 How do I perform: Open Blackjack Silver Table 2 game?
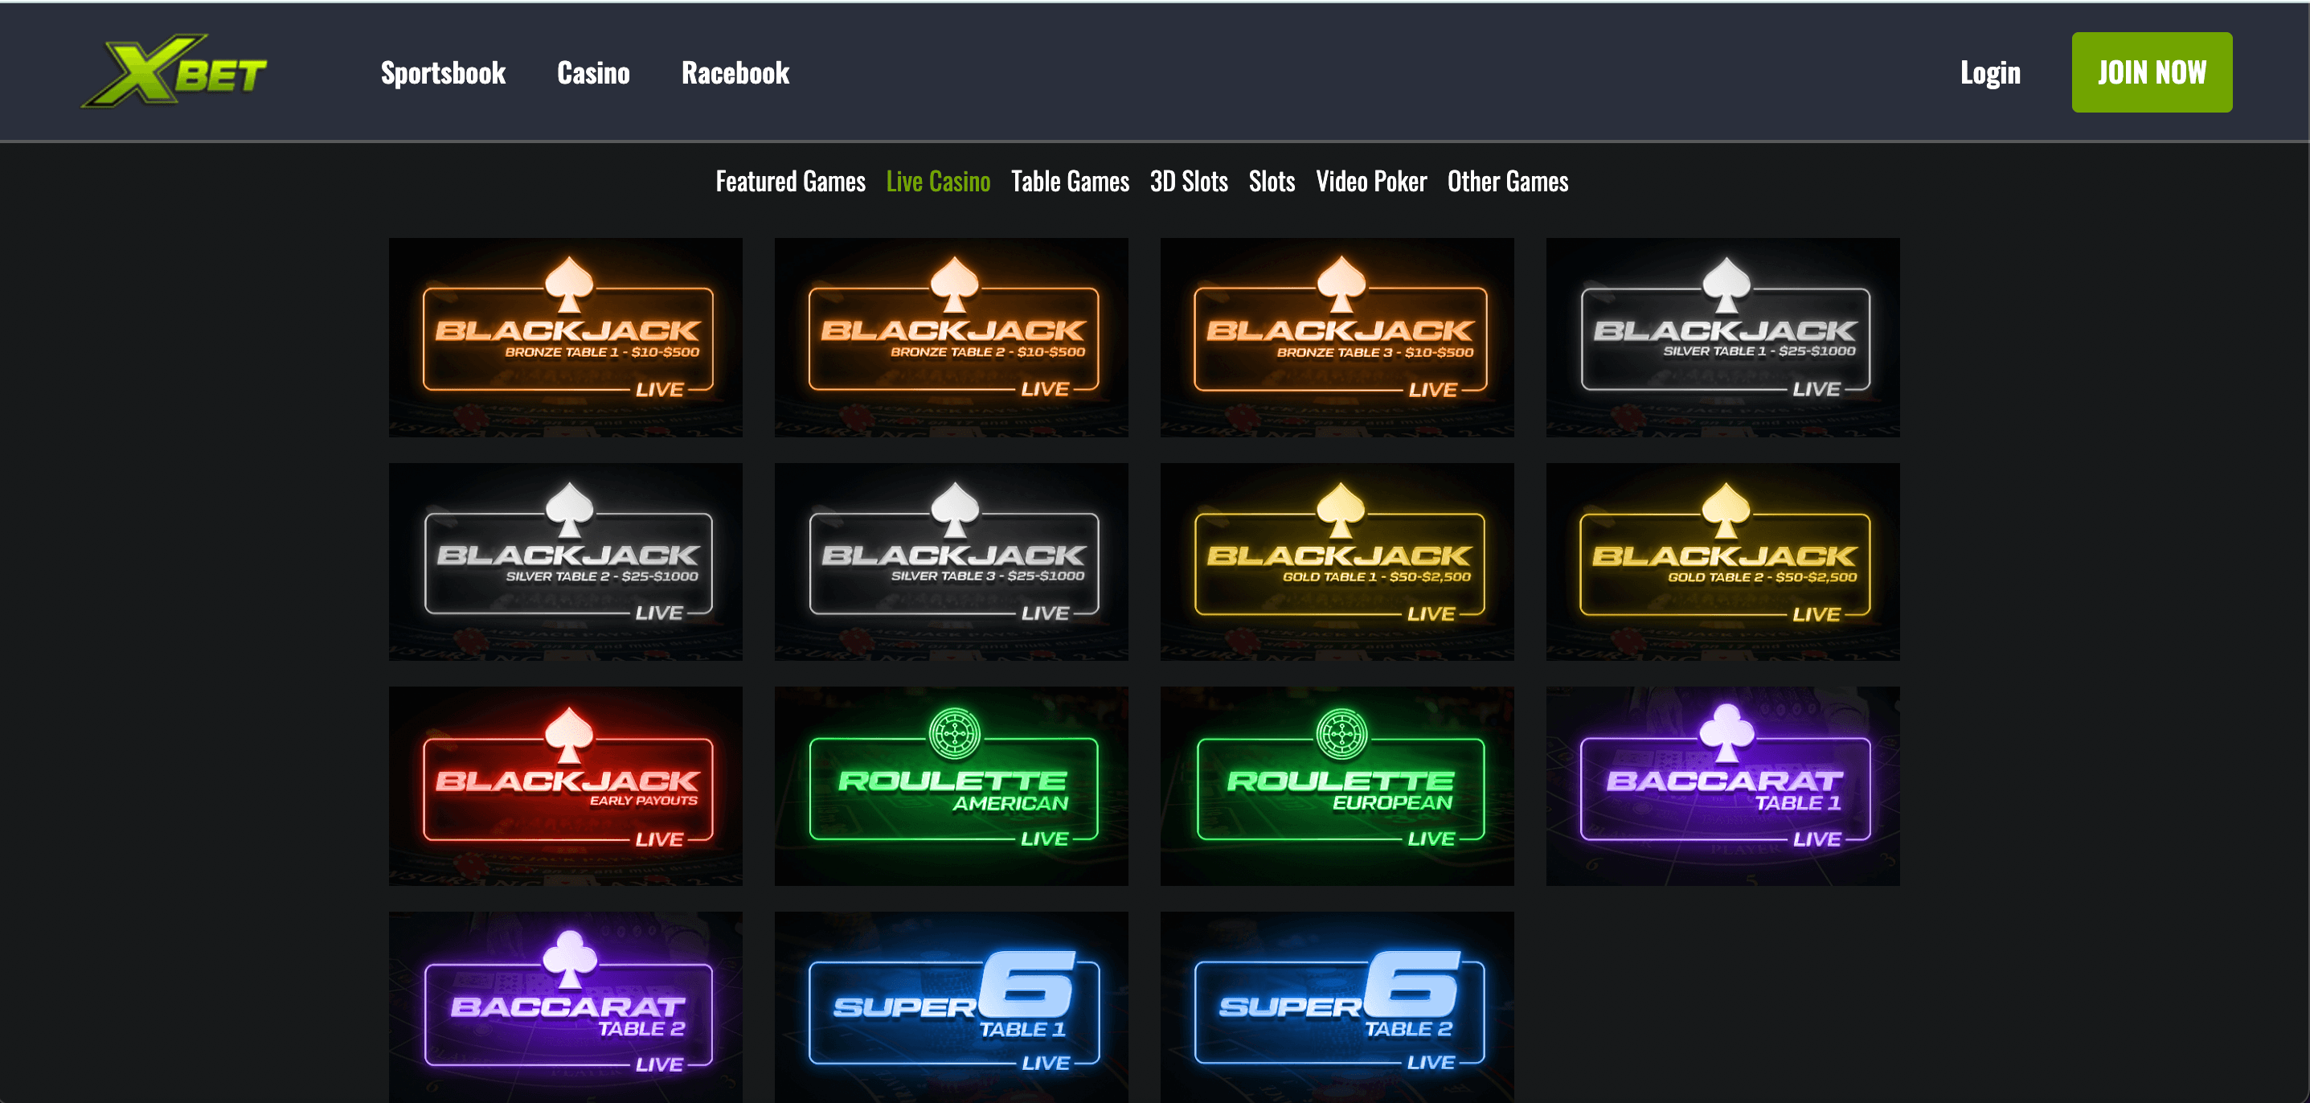tap(566, 562)
